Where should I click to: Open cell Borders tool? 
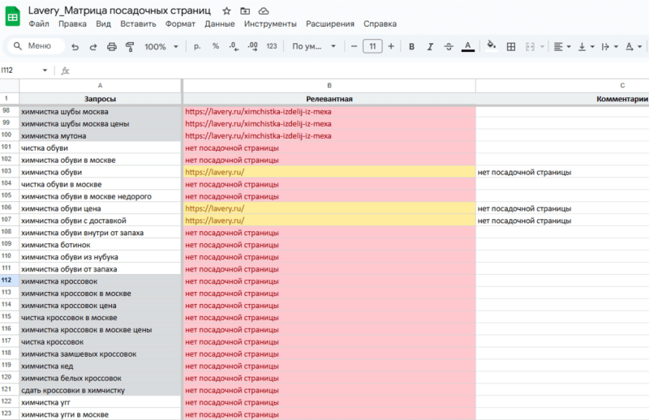[511, 46]
